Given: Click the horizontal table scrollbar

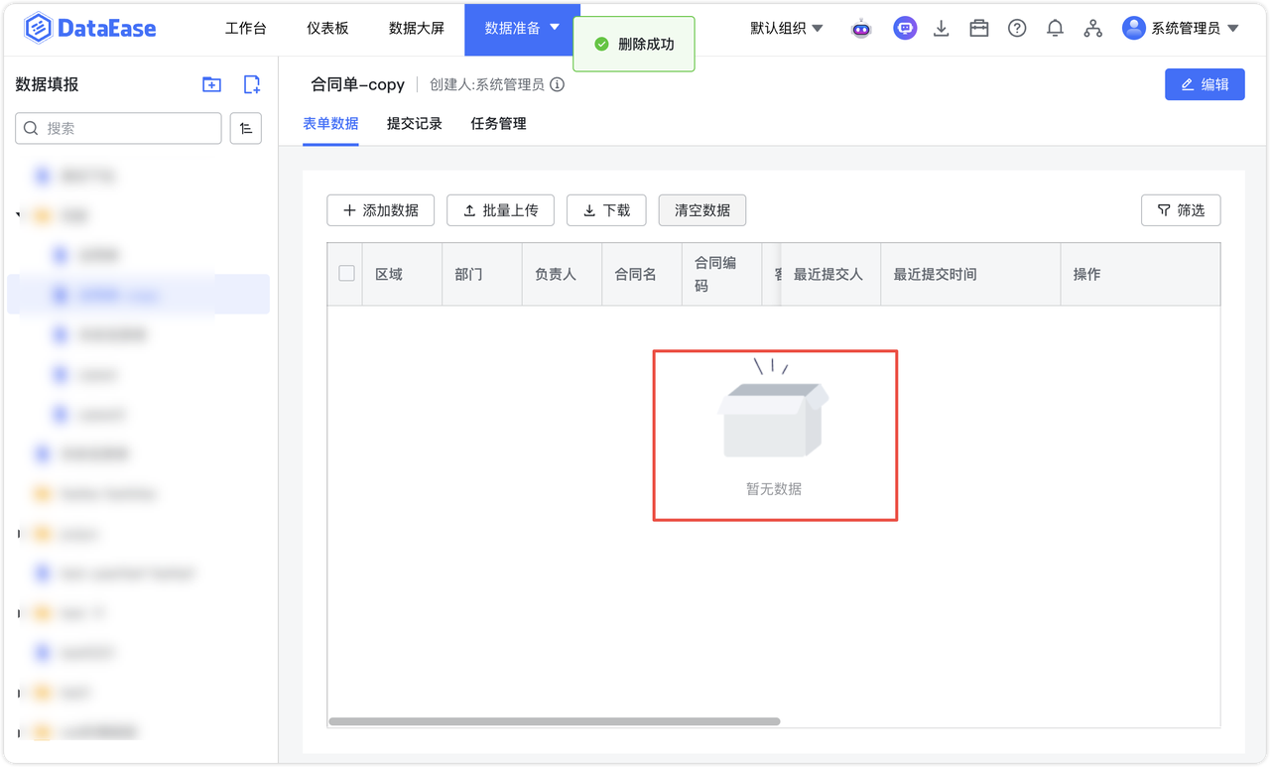Looking at the screenshot, I should (554, 721).
